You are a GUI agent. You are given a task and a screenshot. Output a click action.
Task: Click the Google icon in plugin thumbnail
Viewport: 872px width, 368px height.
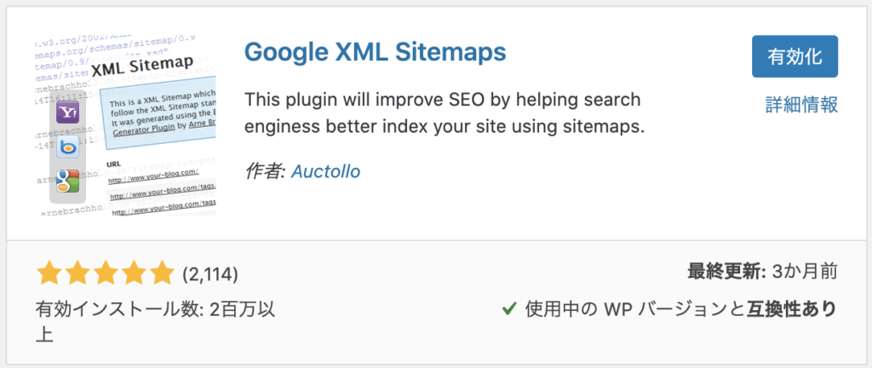(x=68, y=181)
